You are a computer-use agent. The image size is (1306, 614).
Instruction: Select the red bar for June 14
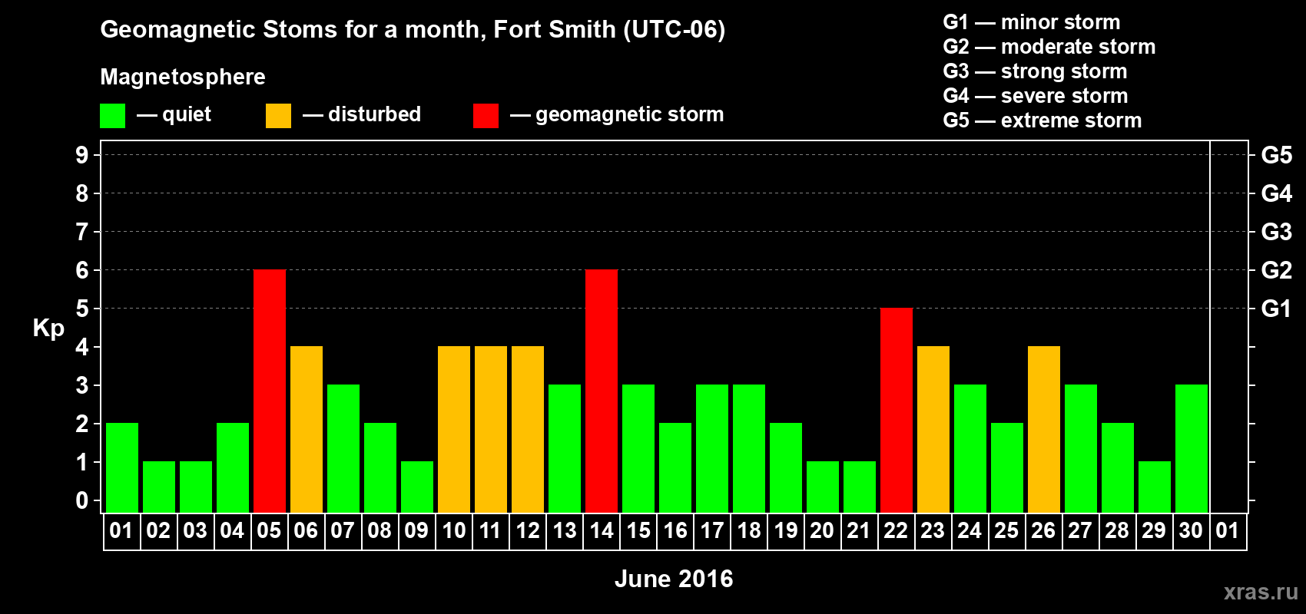(602, 391)
